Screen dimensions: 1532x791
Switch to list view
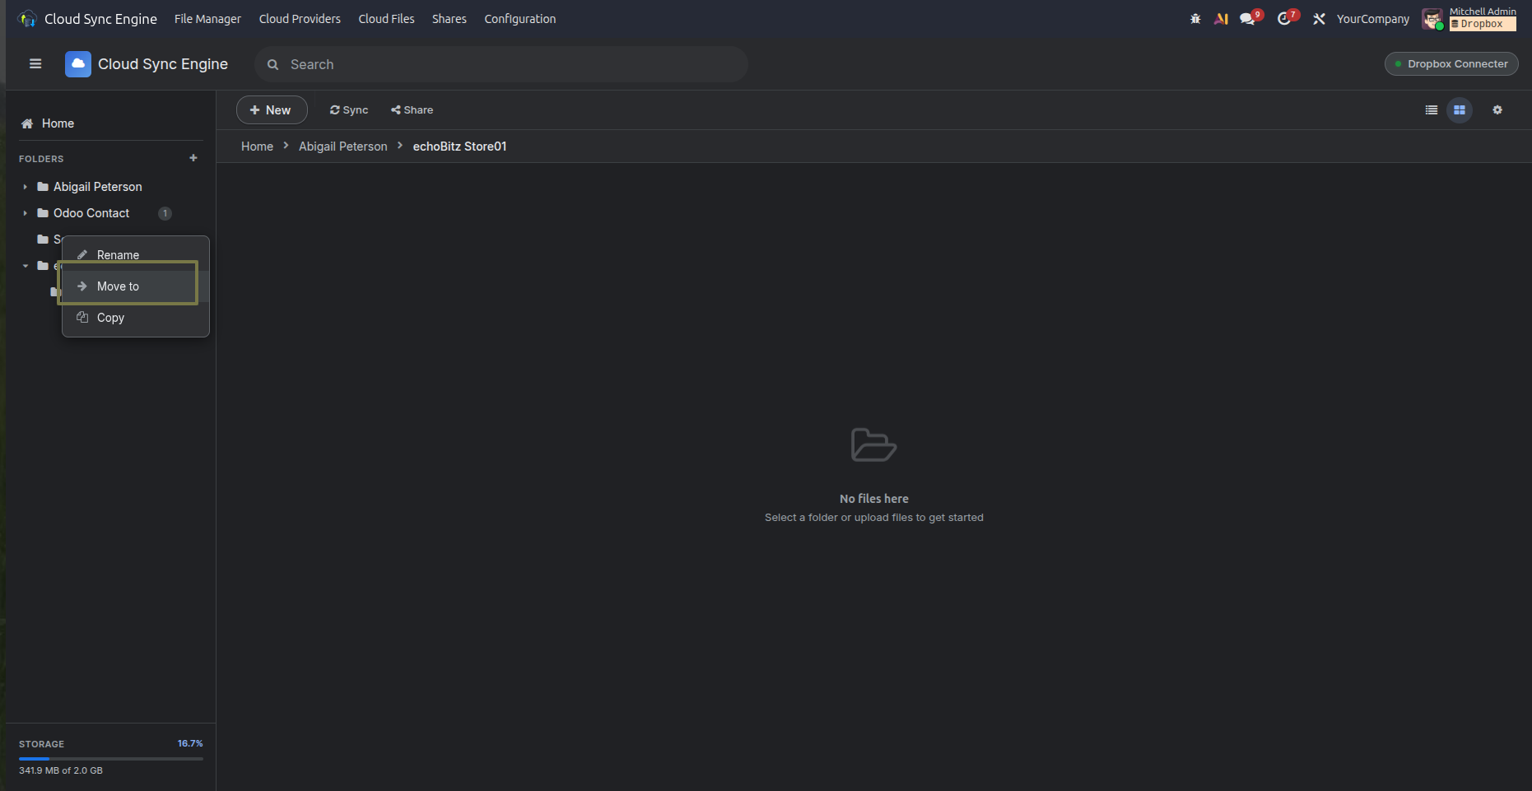point(1432,110)
